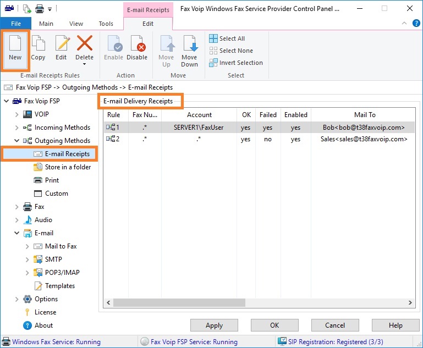
Task: Switch to the Edit ribbon tab
Action: point(148,24)
